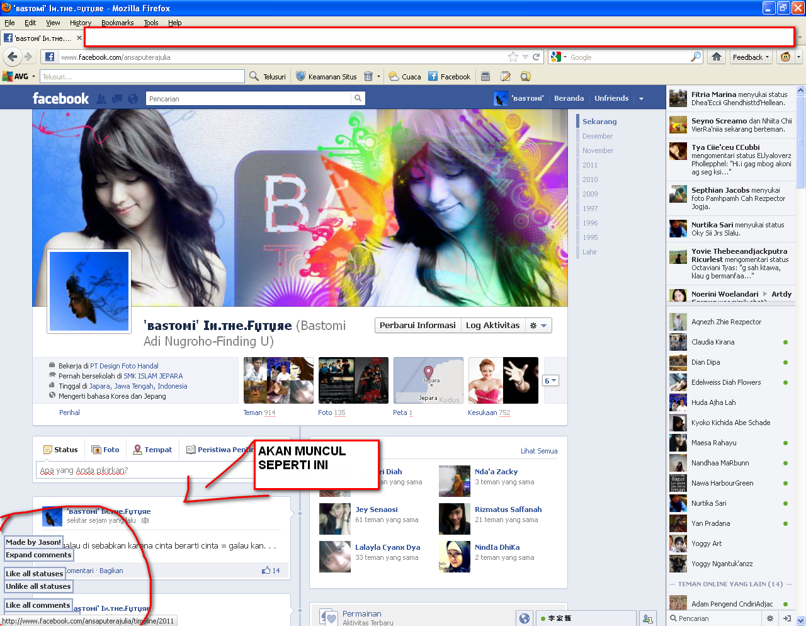Image resolution: width=806 pixels, height=626 pixels.
Task: Click the Peta map thumbnail
Action: coord(428,380)
